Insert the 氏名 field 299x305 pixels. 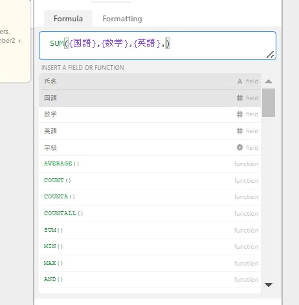click(149, 81)
